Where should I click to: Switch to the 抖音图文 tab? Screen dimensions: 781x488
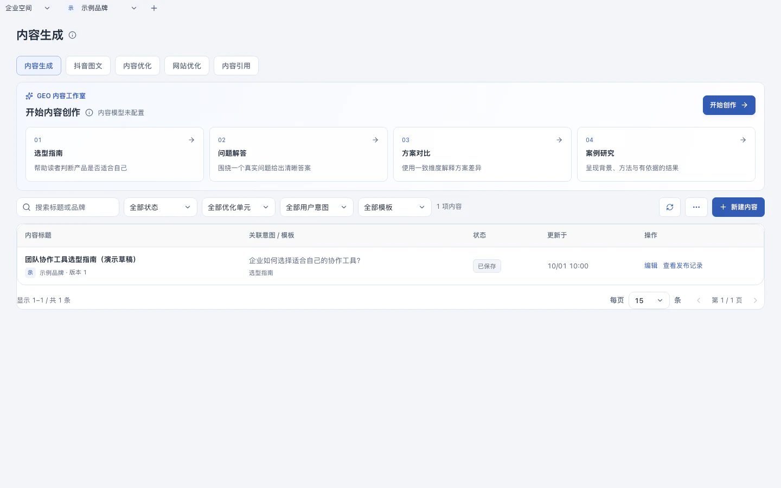[88, 66]
